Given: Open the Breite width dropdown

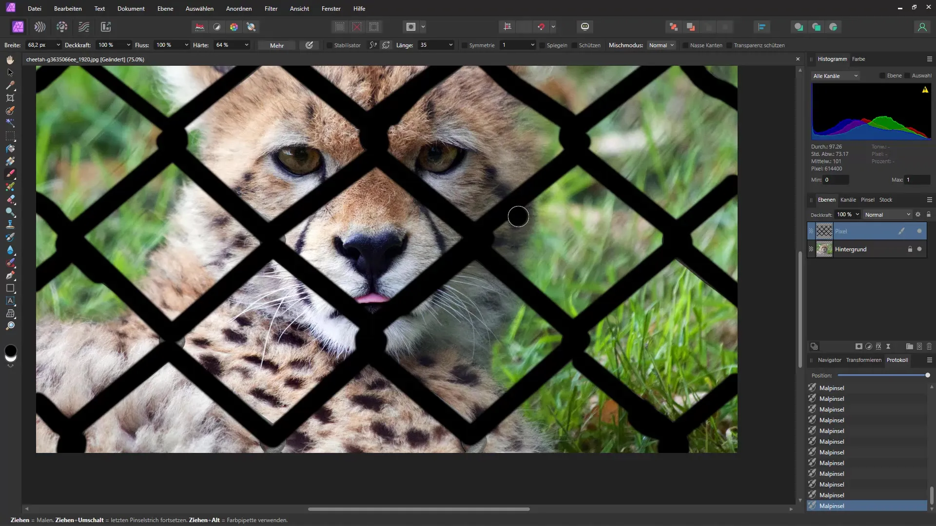Looking at the screenshot, I should 58,45.
